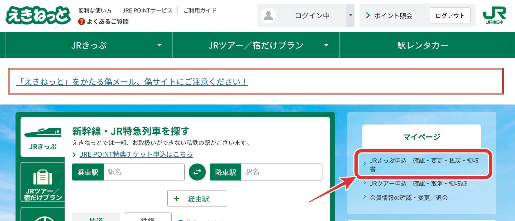Swap departure and arrival stations
Screen dimensions: 515x221
click(x=197, y=172)
